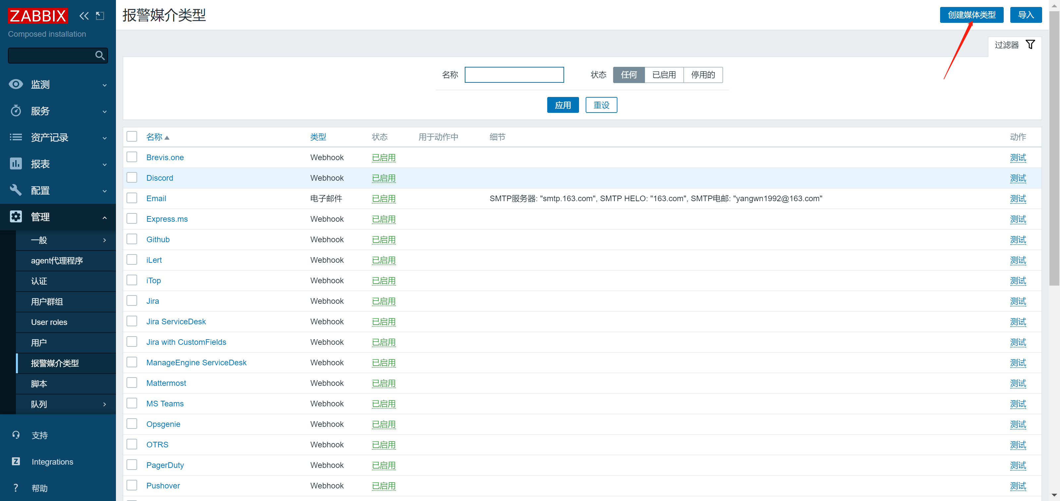Expand the 服务 menu chevron
The height and width of the screenshot is (501, 1060).
(x=105, y=112)
